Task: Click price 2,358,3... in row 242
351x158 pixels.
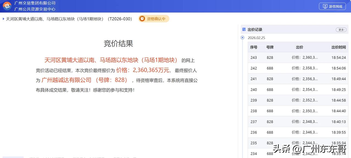Action: tap(305, 68)
